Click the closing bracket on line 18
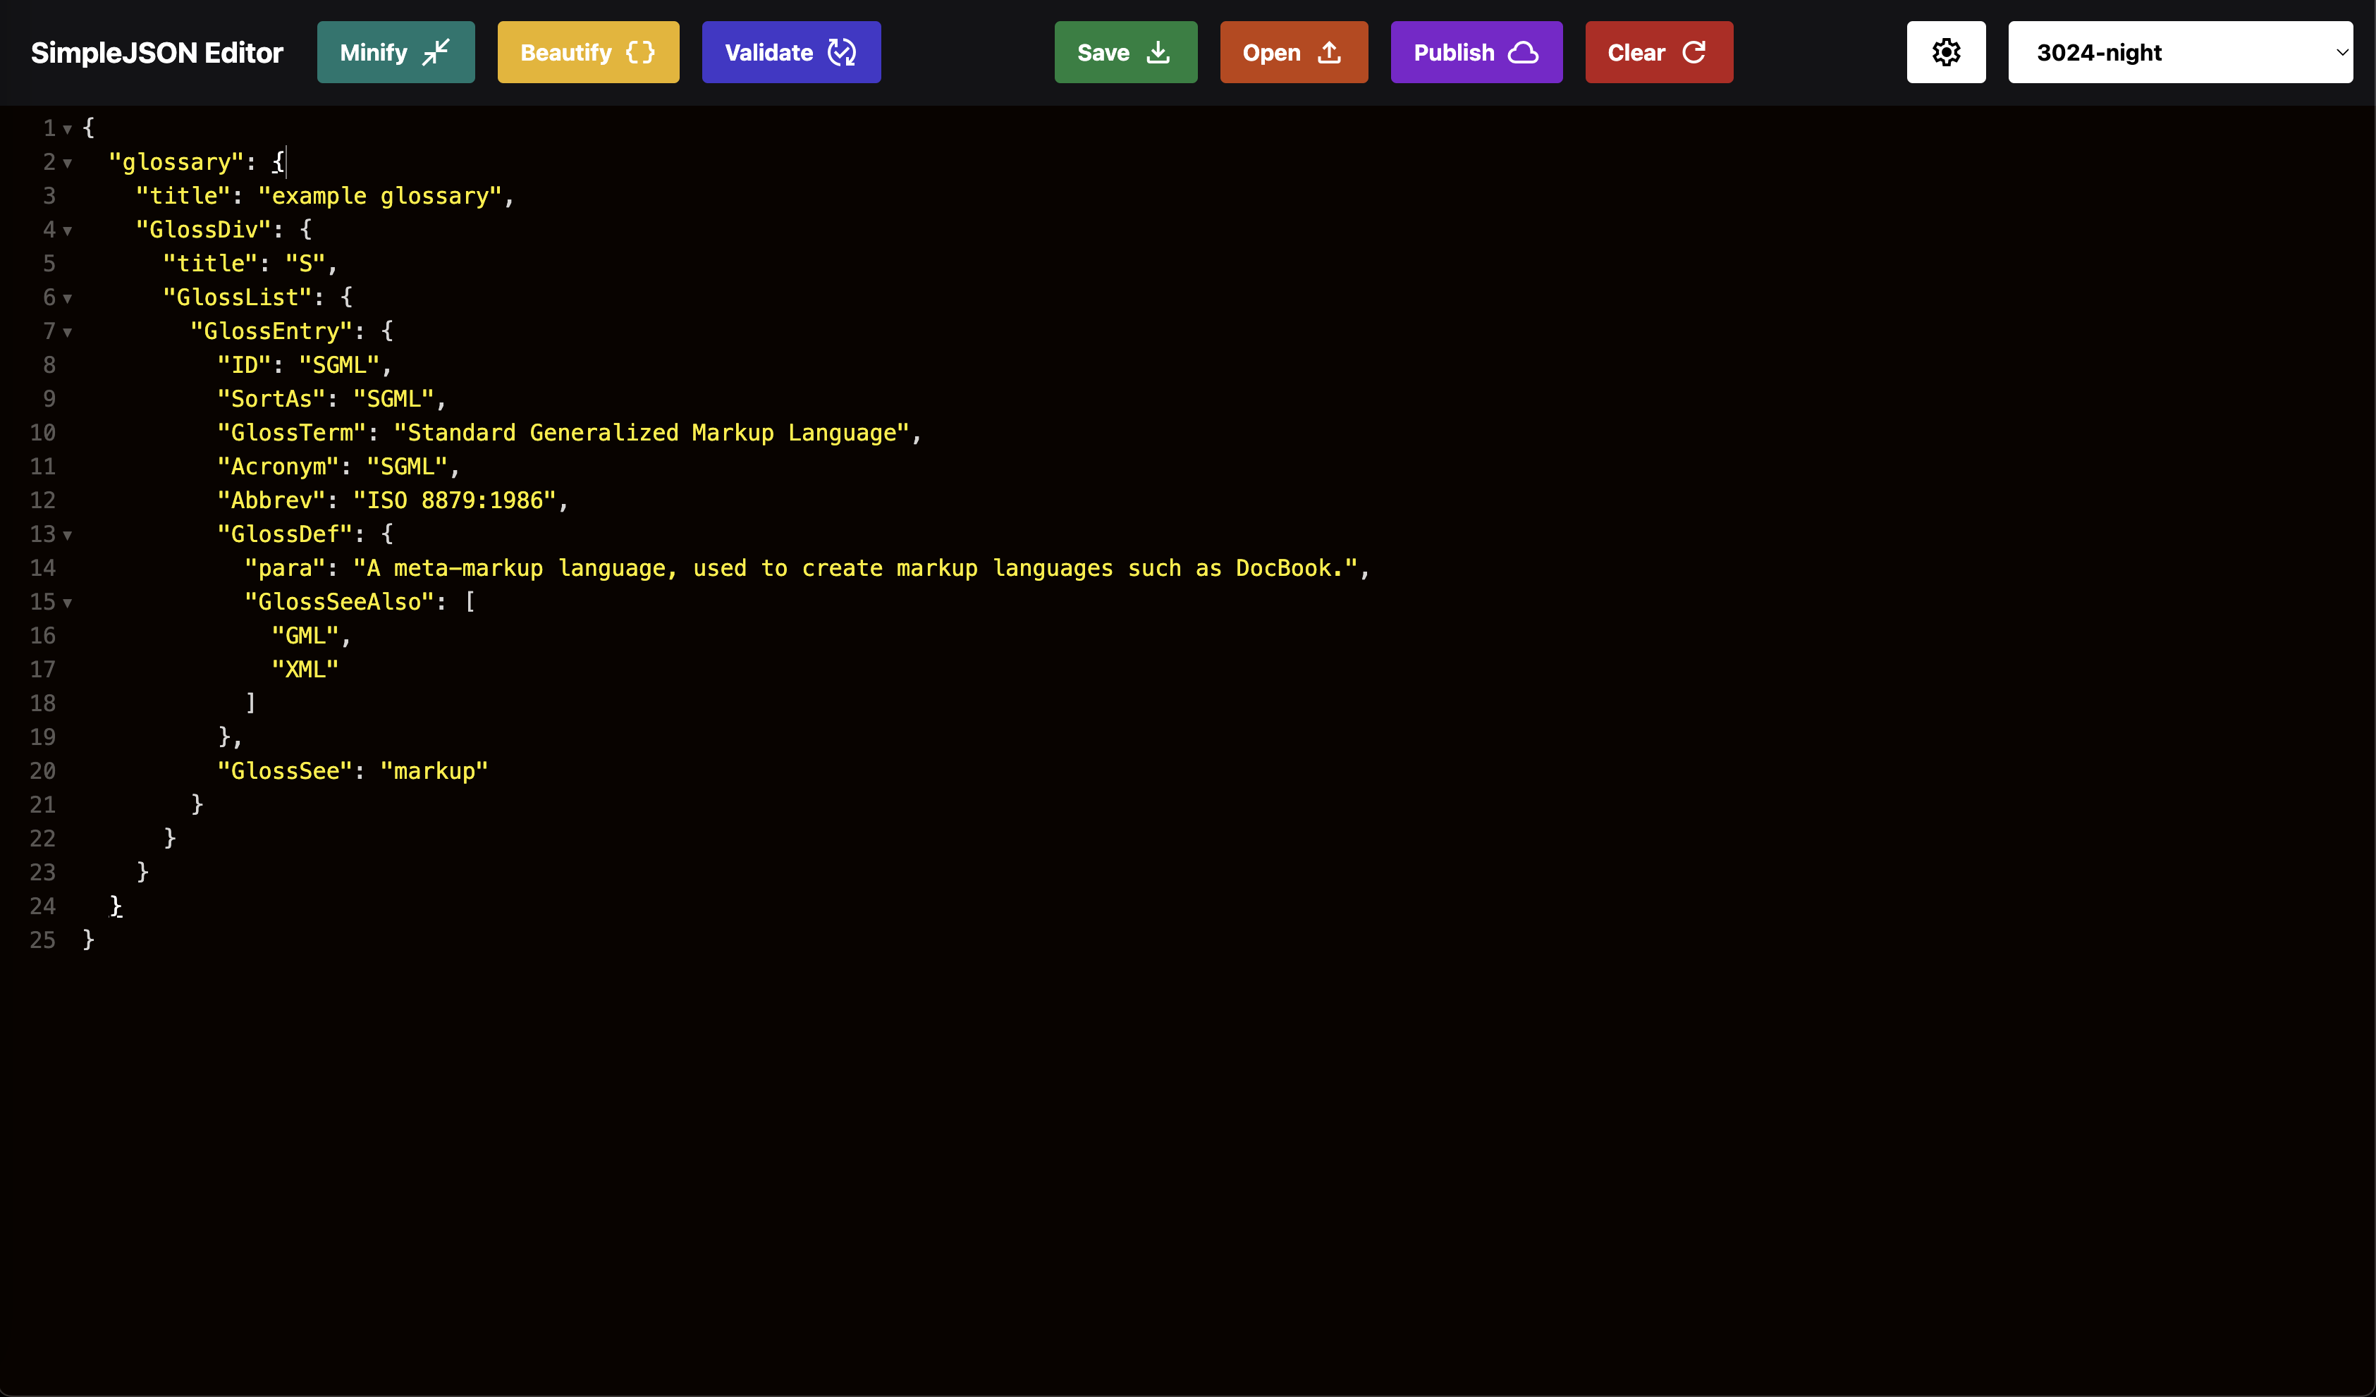 [251, 703]
